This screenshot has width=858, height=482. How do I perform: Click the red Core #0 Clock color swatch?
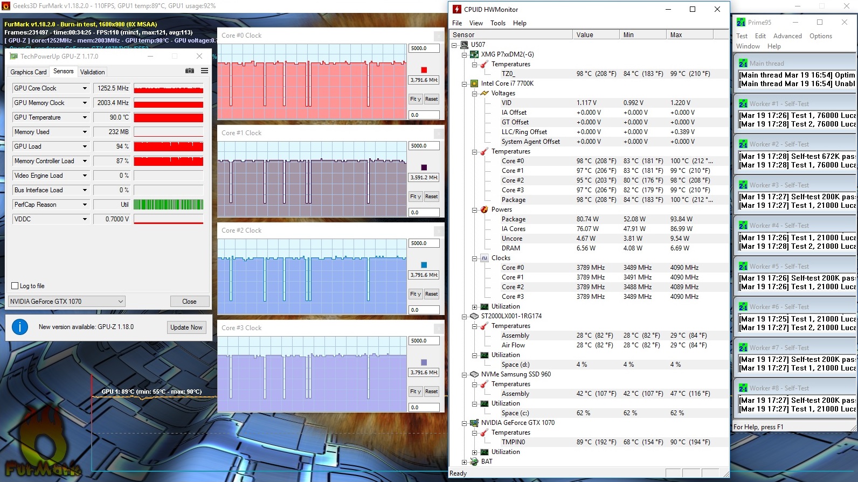(424, 70)
